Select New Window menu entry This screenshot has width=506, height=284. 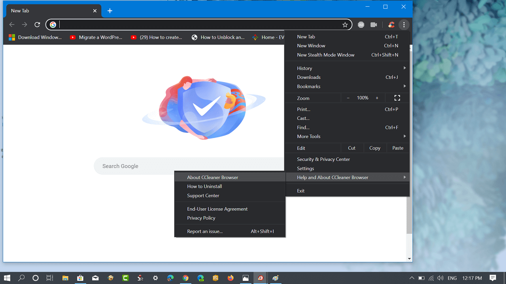click(x=347, y=46)
